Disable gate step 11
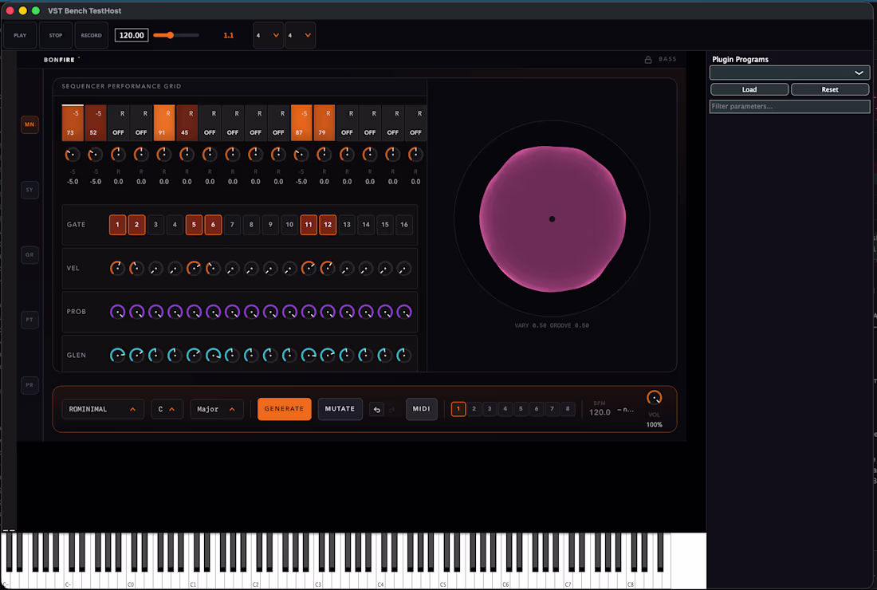Viewport: 877px width, 590px height. pyautogui.click(x=309, y=225)
